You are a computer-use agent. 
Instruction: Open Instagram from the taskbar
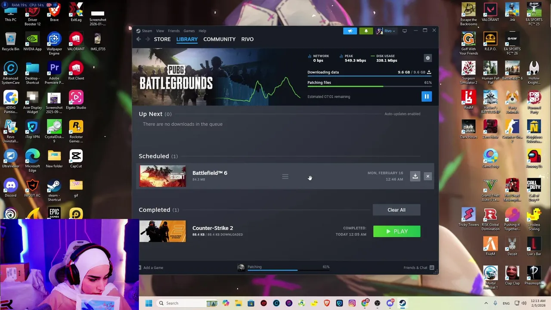352,303
